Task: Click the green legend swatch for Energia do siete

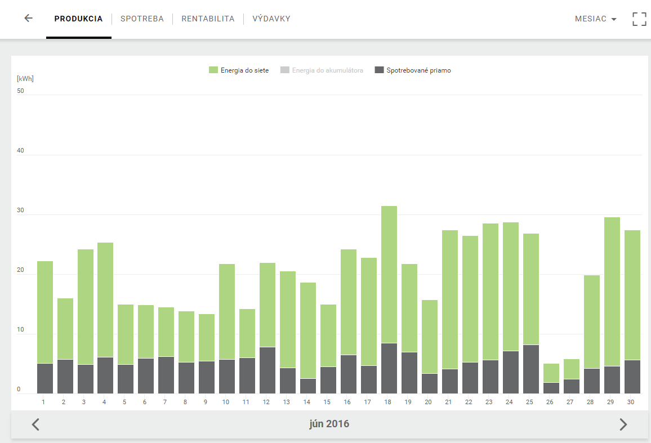Action: coord(213,70)
